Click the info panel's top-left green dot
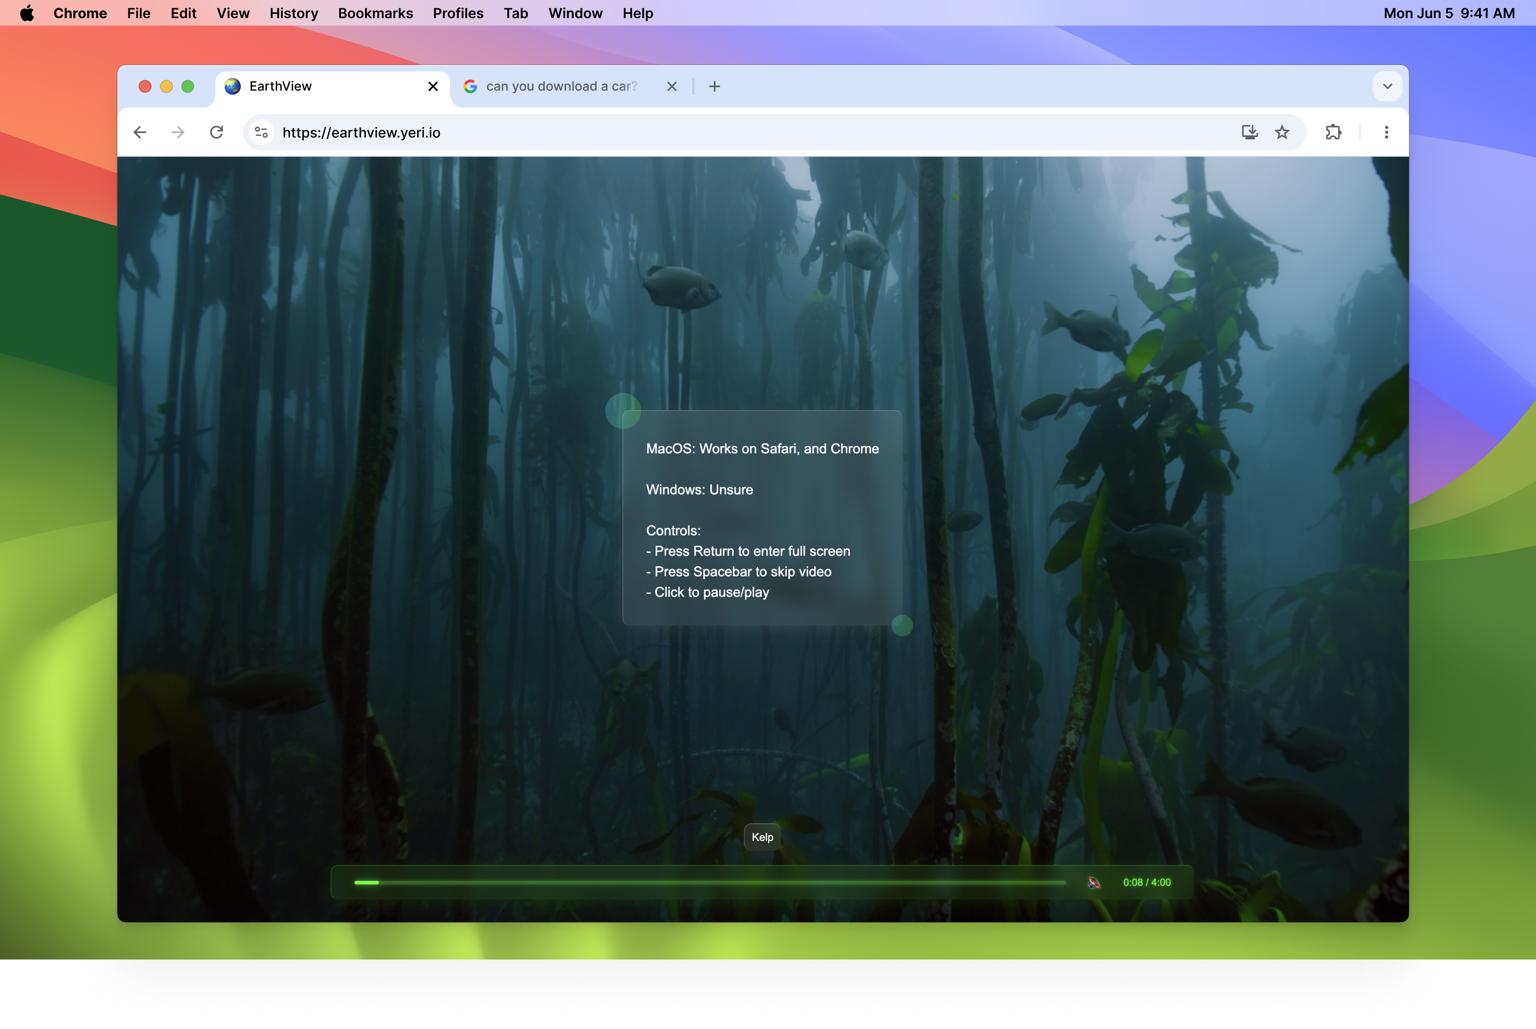Viewport: 1536px width, 1029px height. [623, 411]
